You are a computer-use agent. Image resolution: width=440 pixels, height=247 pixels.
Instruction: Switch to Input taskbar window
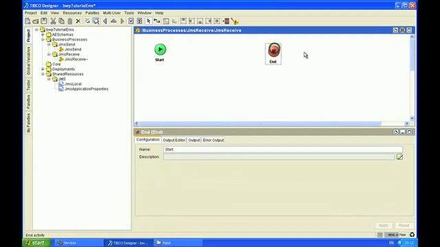pos(178,243)
